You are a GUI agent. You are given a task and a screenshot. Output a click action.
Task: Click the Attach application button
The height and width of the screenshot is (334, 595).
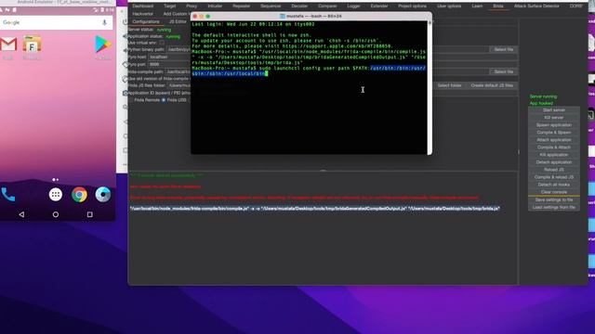pyautogui.click(x=554, y=140)
